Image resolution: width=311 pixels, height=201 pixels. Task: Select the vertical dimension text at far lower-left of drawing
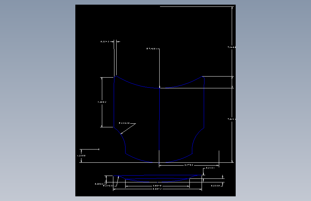(x=81, y=156)
